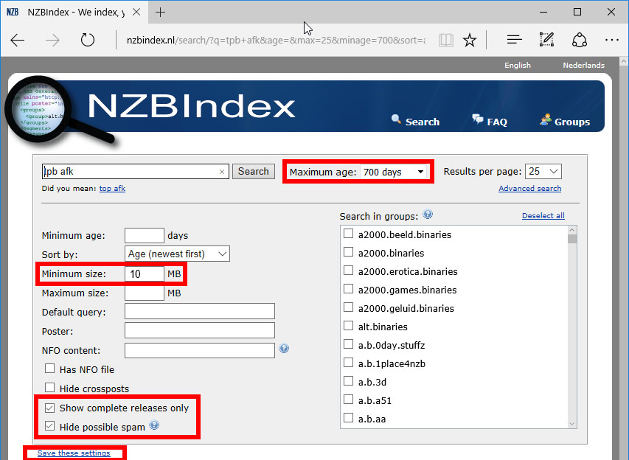Viewport: 629px width, 460px height.
Task: Click Deselect all groups link
Action: click(543, 216)
